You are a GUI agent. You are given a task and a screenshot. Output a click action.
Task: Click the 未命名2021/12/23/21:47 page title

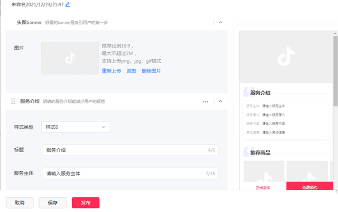coord(38,4)
